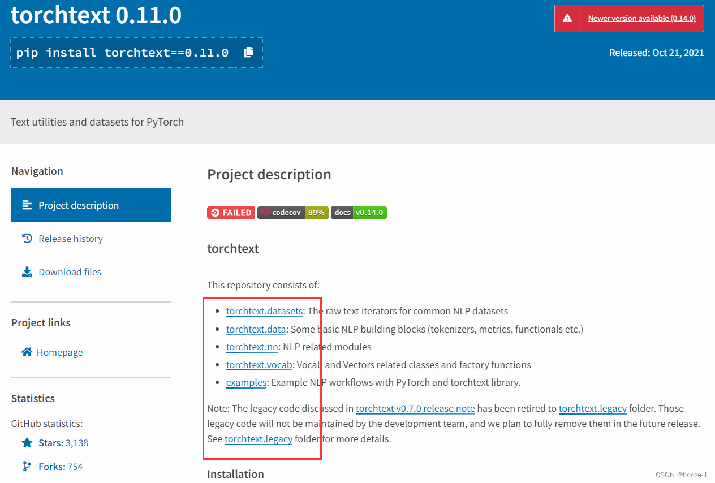715x483 pixels.
Task: Open the Newer version available link
Action: point(641,18)
